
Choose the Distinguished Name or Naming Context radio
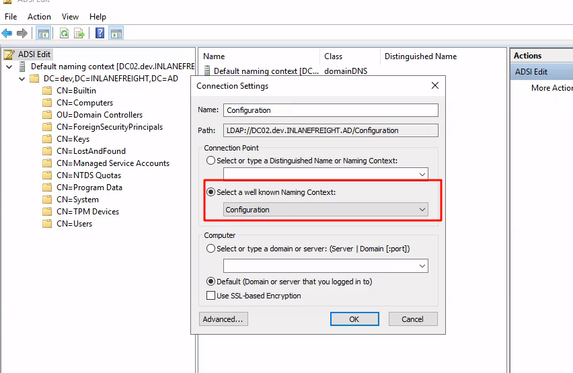point(212,161)
